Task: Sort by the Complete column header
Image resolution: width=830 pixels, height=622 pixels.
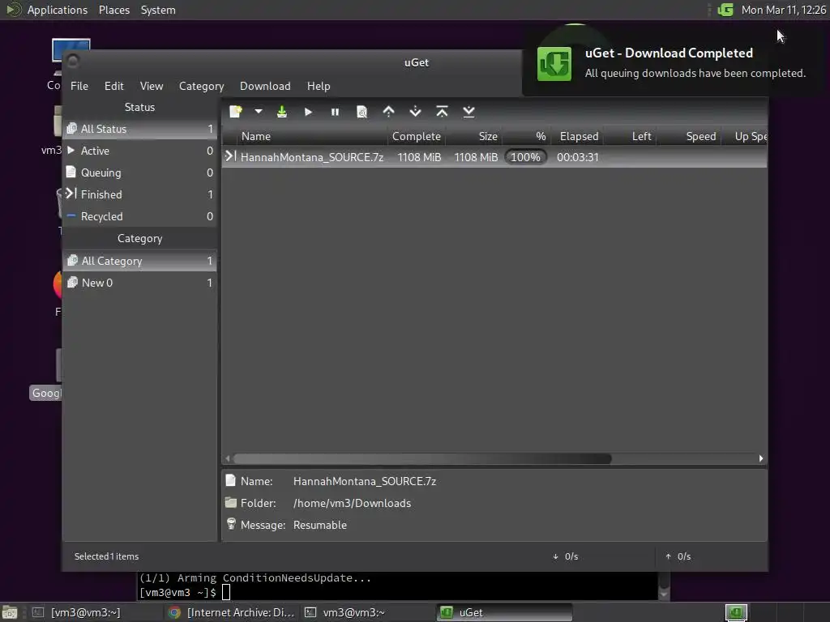Action: point(417,136)
